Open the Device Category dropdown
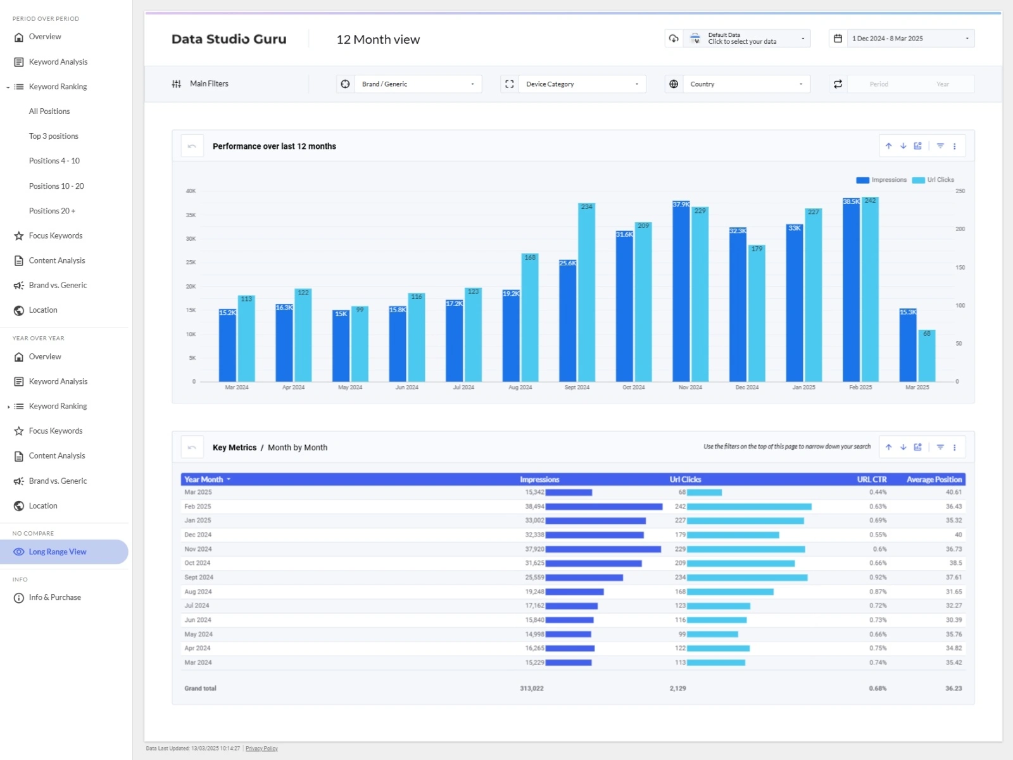The image size is (1013, 760). point(582,84)
